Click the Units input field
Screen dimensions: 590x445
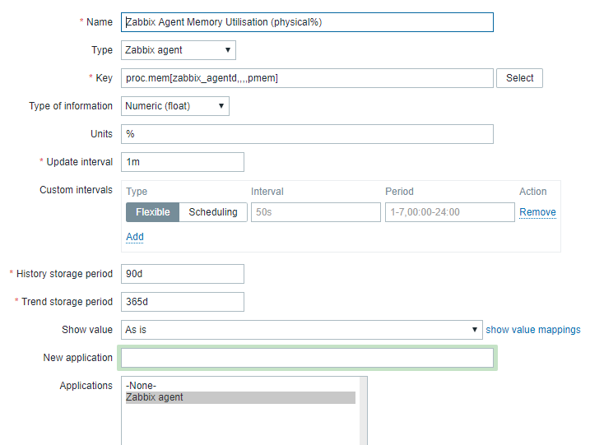tap(307, 134)
